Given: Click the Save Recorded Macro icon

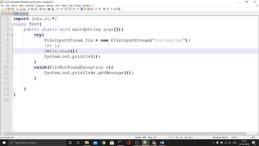Looking at the screenshot, I should pos(119,9).
